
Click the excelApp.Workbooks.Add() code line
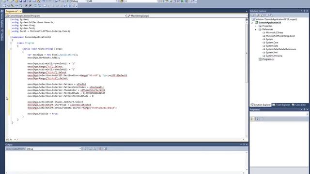44,58
